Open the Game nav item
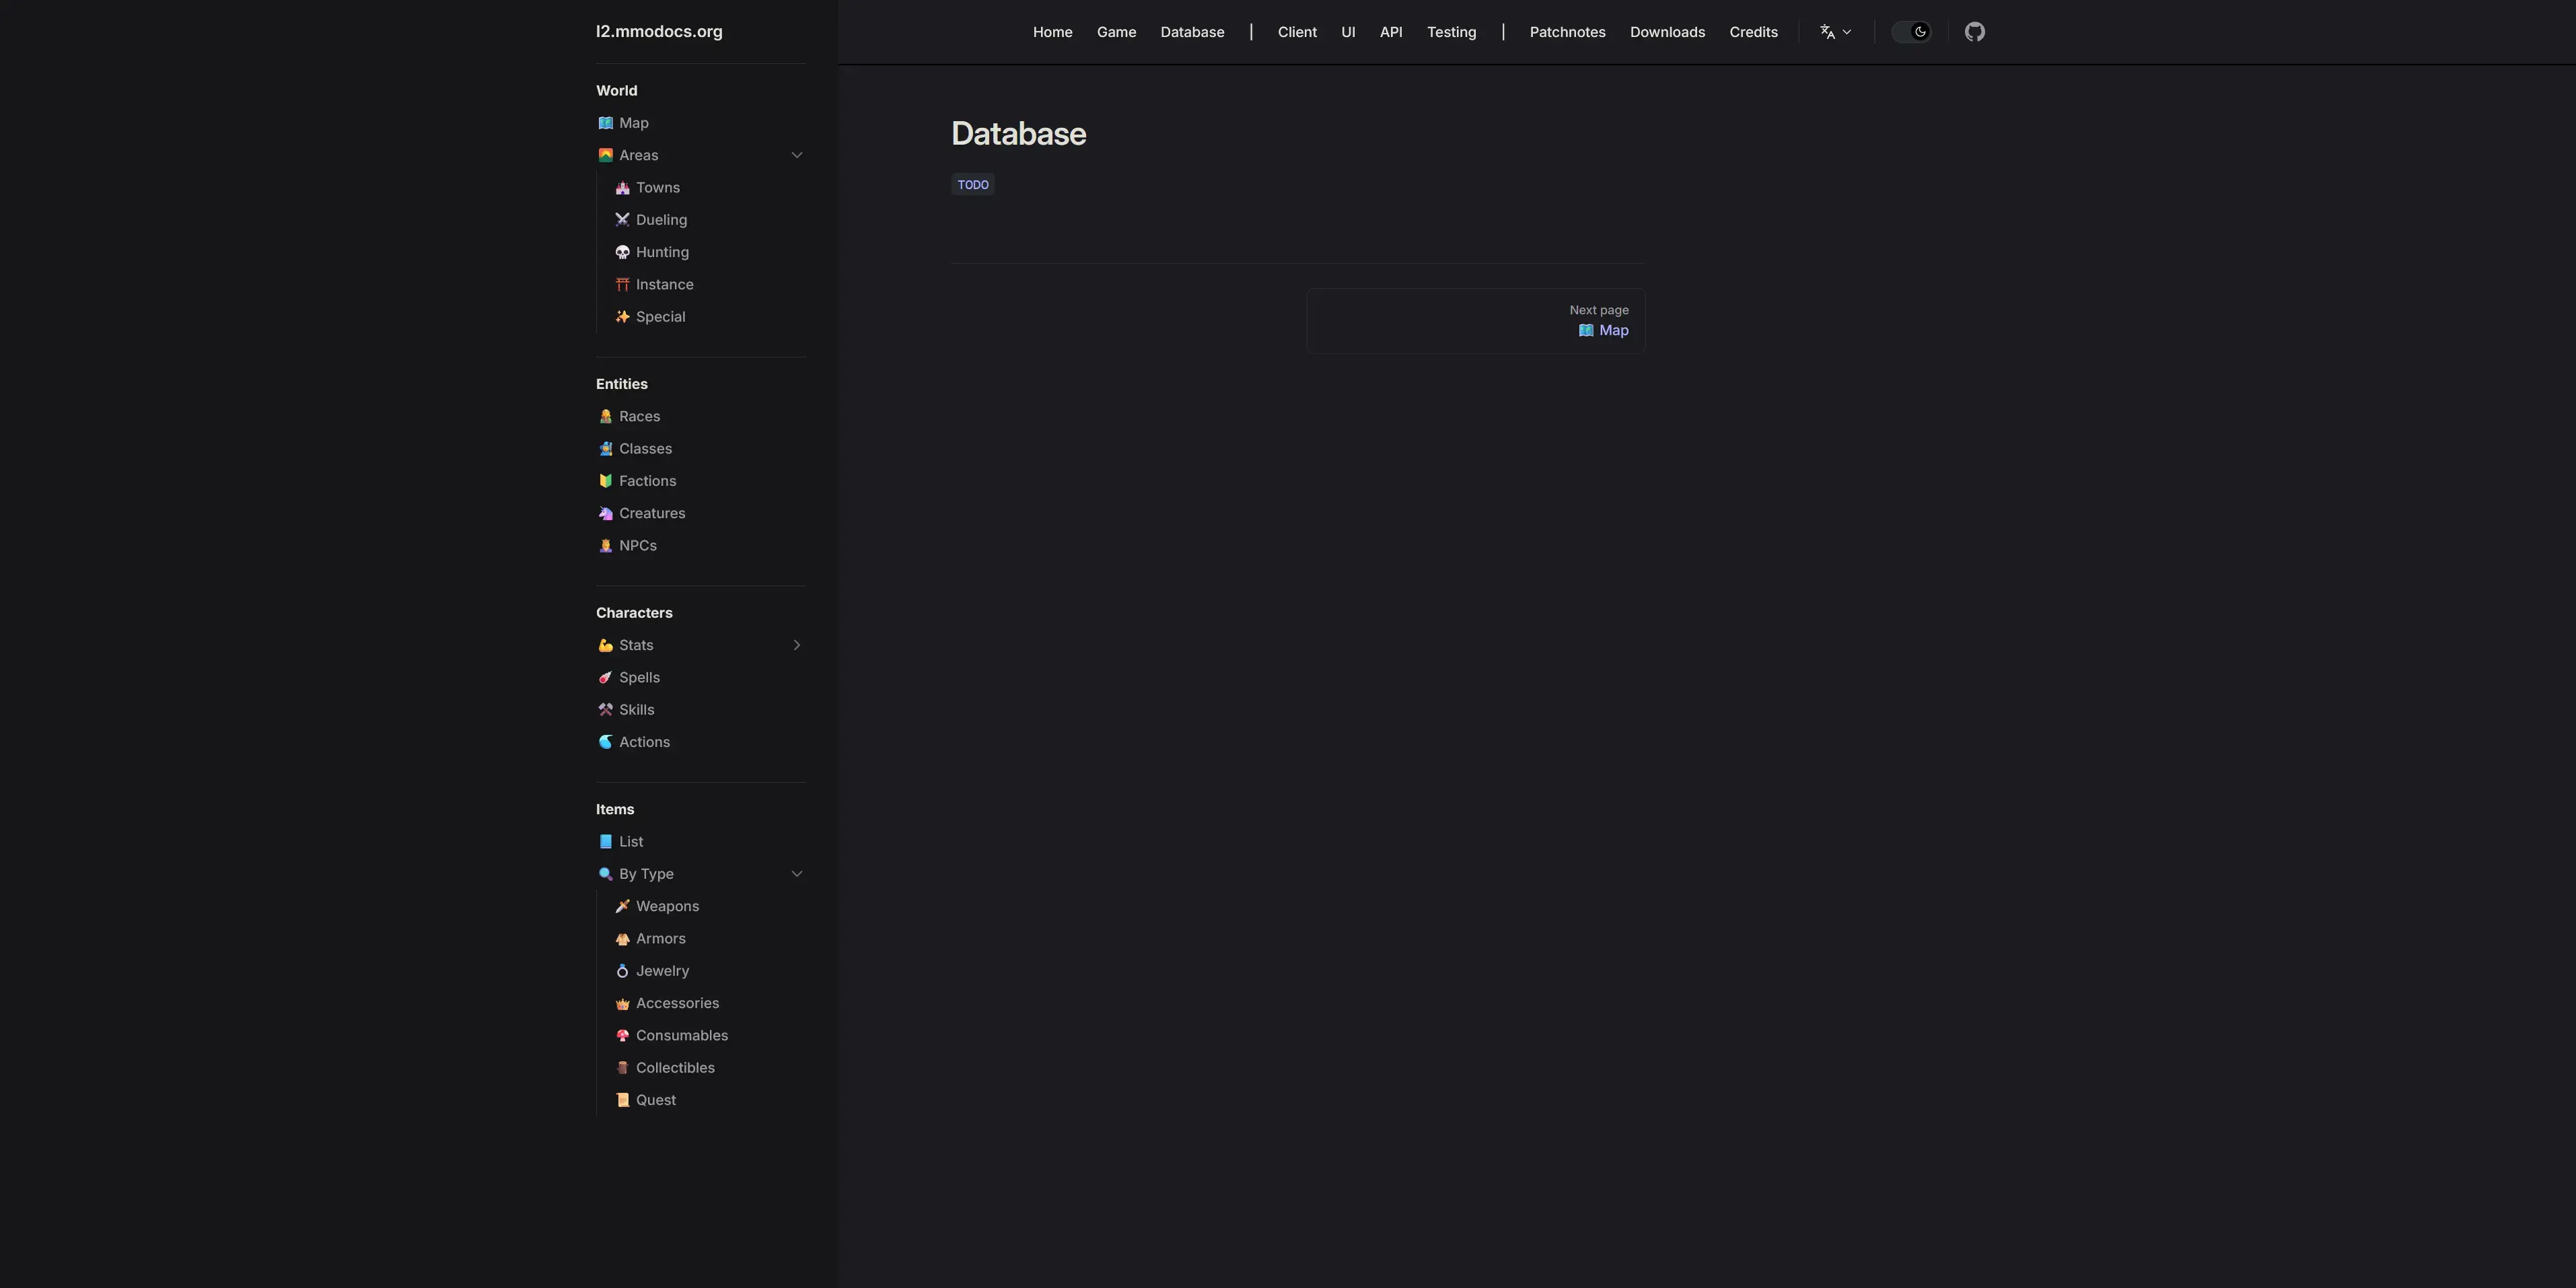2576x1288 pixels. point(1116,32)
